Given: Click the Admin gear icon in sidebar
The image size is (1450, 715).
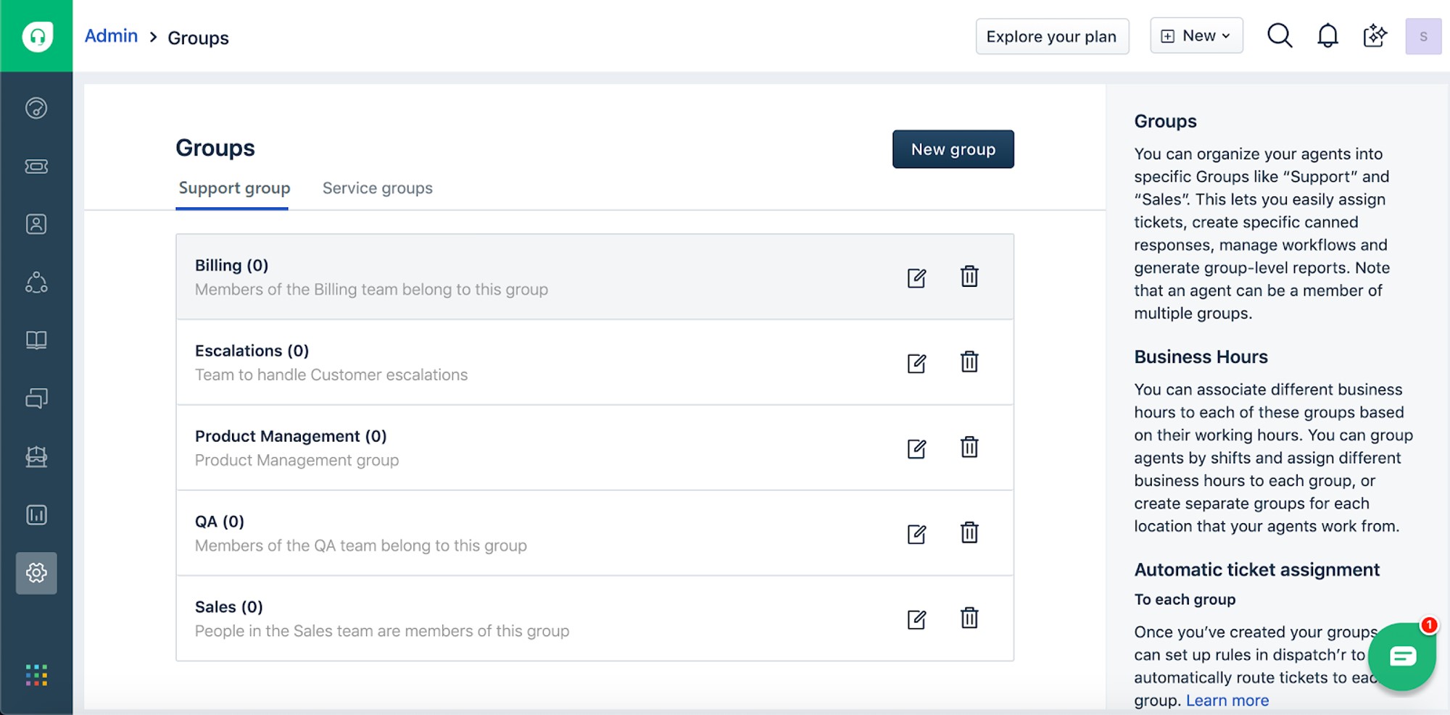Looking at the screenshot, I should [x=36, y=573].
